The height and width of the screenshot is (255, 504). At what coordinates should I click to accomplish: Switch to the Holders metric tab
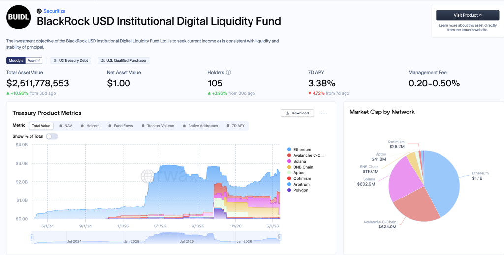tap(90, 126)
